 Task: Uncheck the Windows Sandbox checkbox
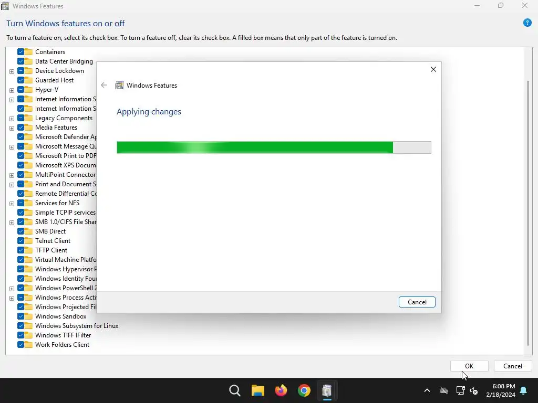pos(20,316)
